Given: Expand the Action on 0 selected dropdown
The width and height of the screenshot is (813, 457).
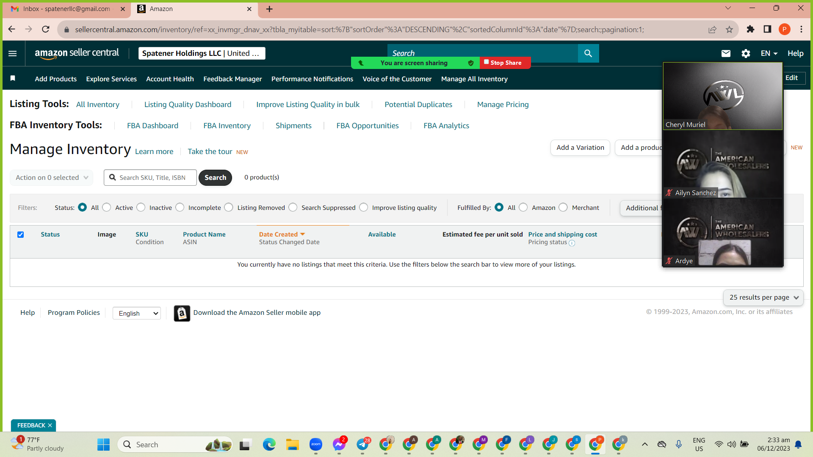Looking at the screenshot, I should (x=52, y=178).
